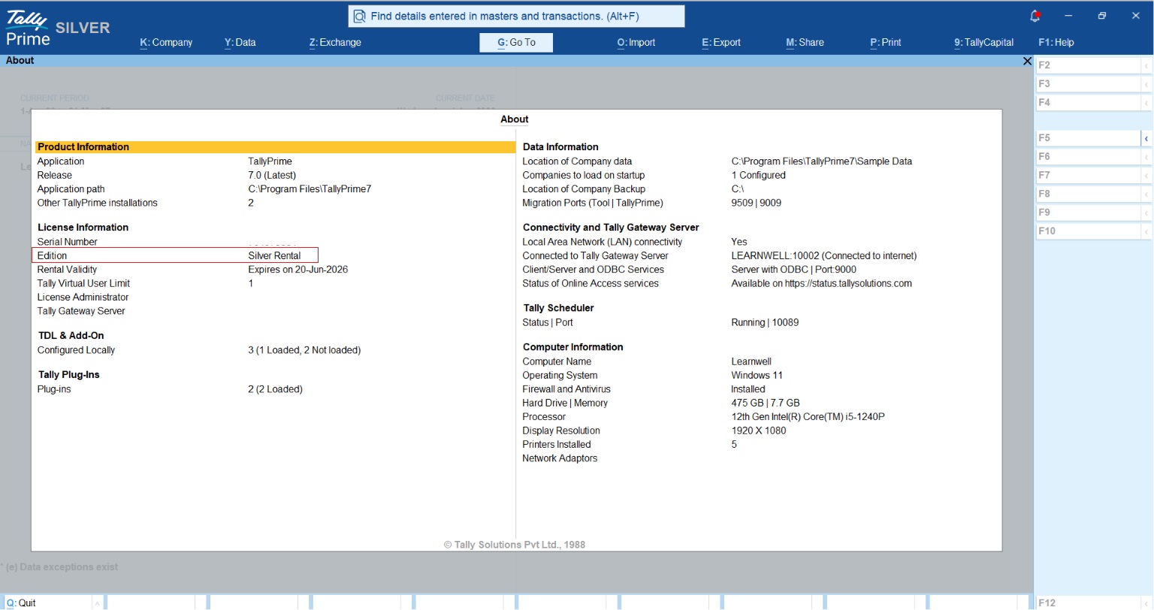The image size is (1154, 610).
Task: Click the 'Computer Name' label
Action: coord(557,361)
